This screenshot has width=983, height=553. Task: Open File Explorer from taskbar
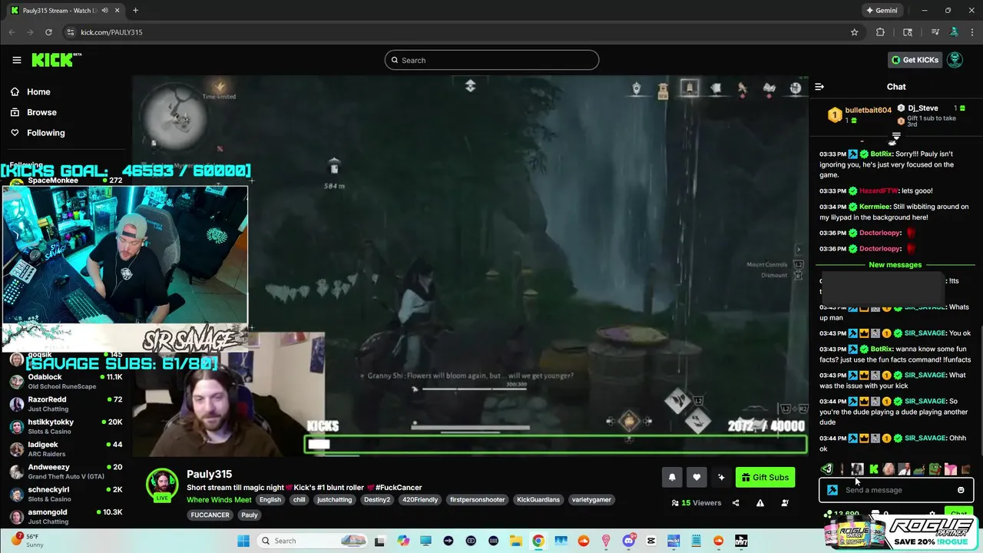click(516, 541)
